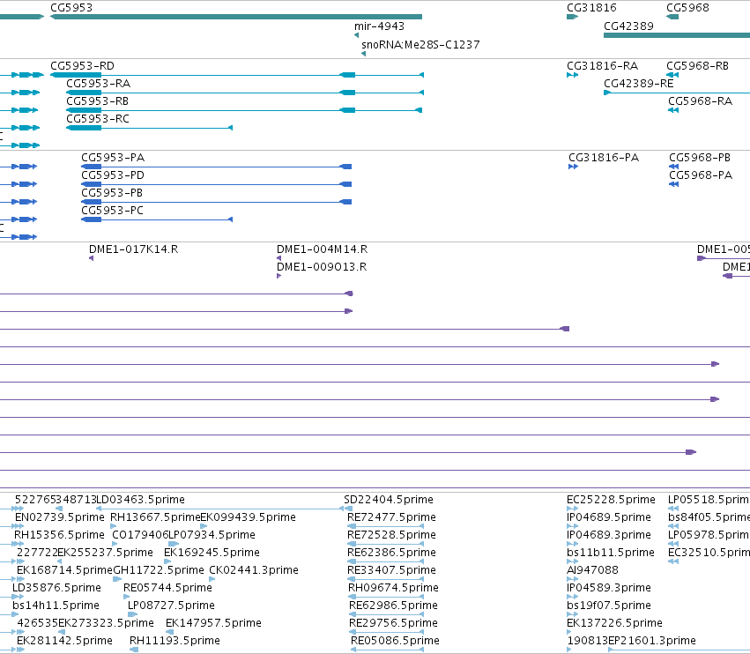750x654 pixels.
Task: Click EST LD03463.5prime
Action: 141,500
